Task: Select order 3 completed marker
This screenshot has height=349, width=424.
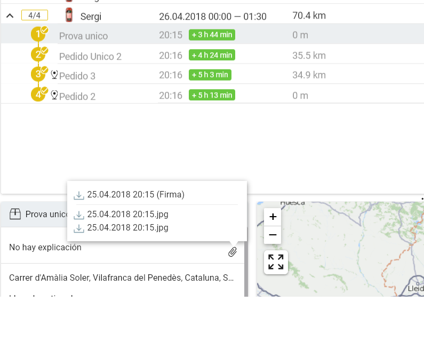Action: pyautogui.click(x=38, y=75)
